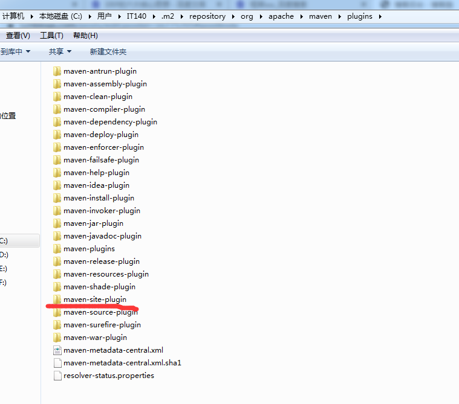Click the maven-surefire-plugin folder name text
Image resolution: width=459 pixels, height=404 pixels.
coord(102,325)
